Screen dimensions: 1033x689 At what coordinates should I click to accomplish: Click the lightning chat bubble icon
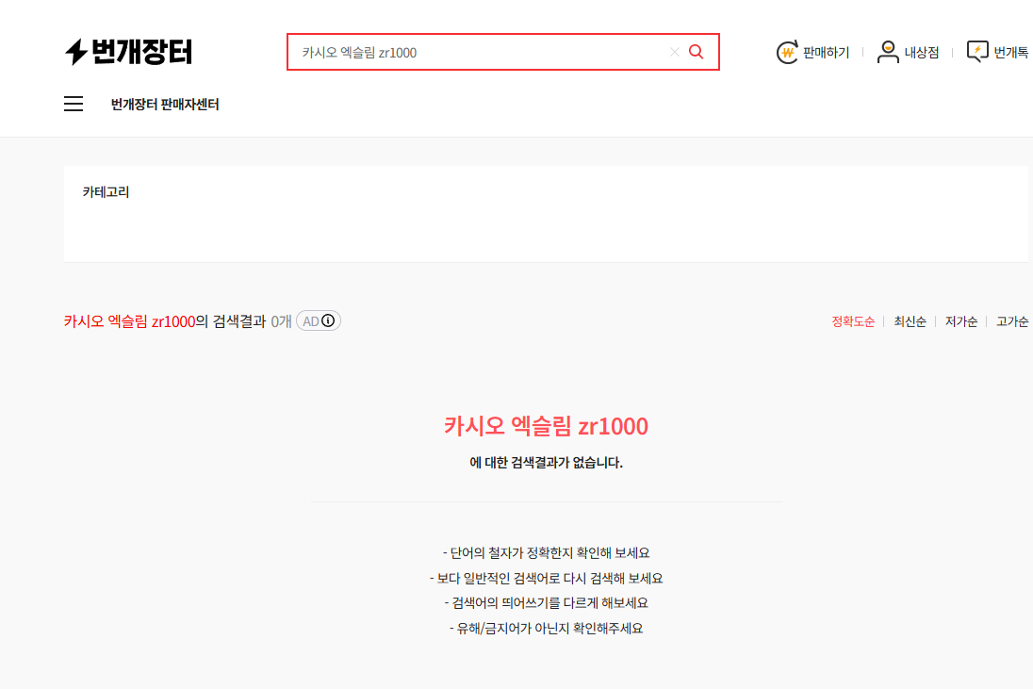(977, 52)
